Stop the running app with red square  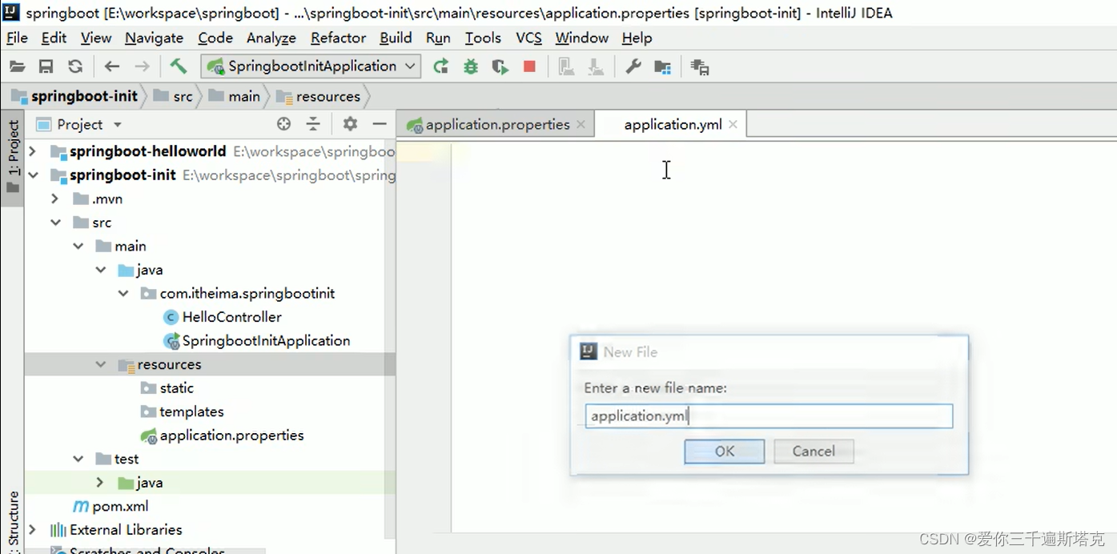point(529,66)
